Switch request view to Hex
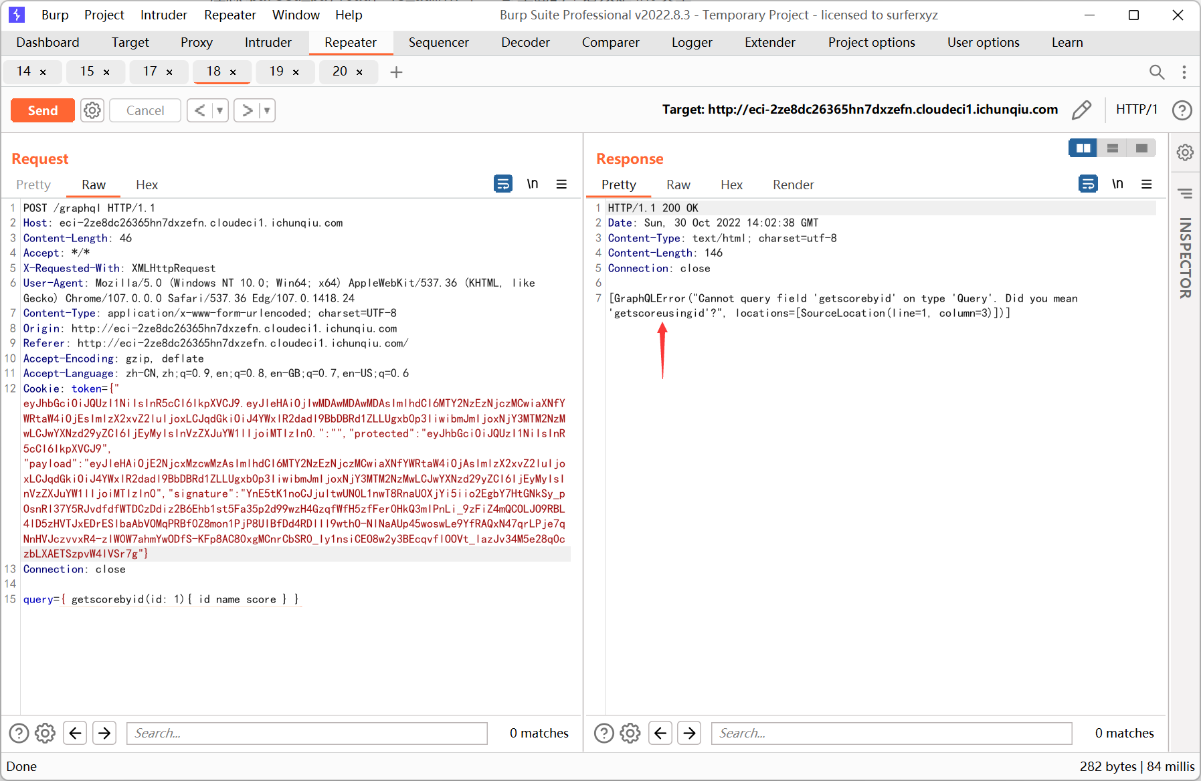The width and height of the screenshot is (1201, 781). 147,185
